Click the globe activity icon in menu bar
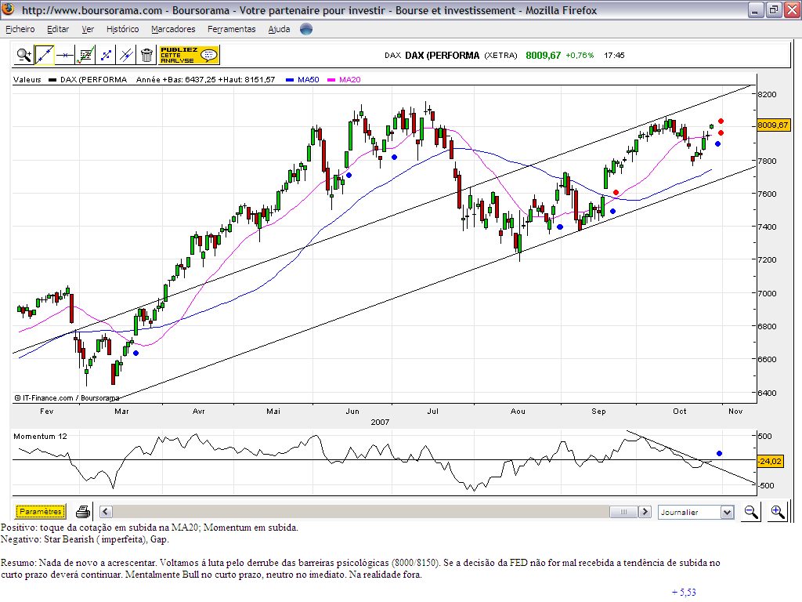Image resolution: width=802 pixels, height=602 pixels. [306, 29]
